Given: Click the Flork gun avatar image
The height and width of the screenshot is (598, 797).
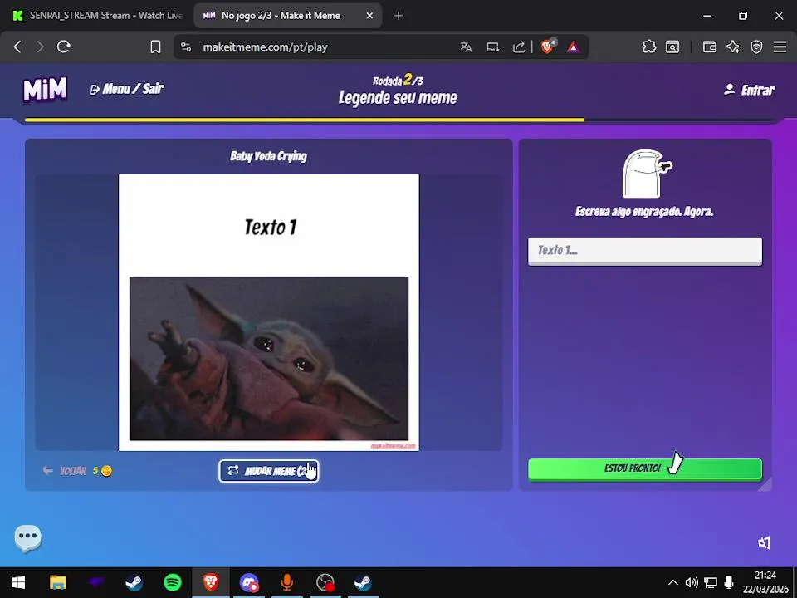Looking at the screenshot, I should (647, 174).
